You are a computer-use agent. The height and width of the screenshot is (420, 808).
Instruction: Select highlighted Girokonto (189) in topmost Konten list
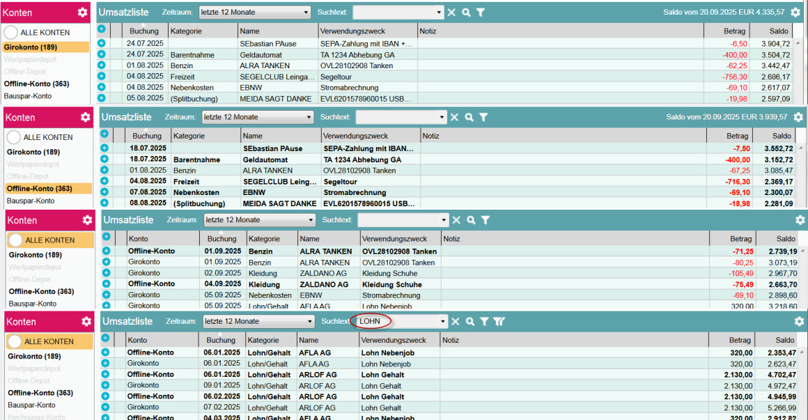(x=31, y=47)
